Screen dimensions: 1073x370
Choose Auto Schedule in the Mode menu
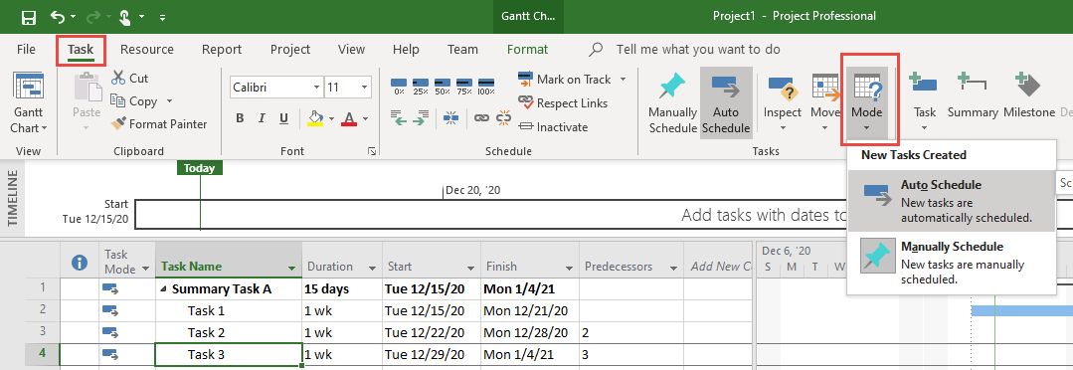pos(951,201)
